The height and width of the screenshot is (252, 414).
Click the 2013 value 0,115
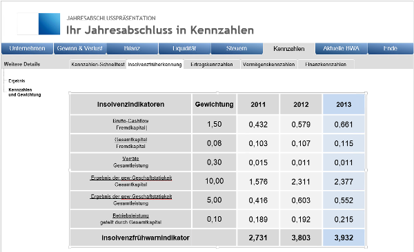pos(344,143)
